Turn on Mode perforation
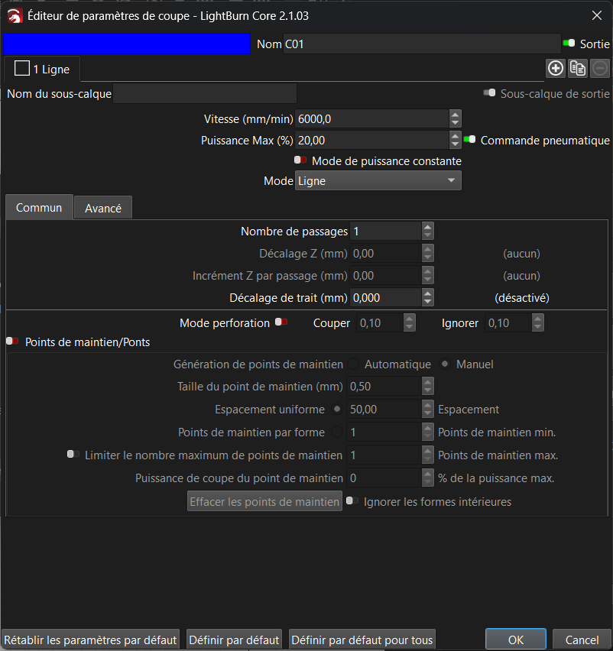The image size is (613, 651). [x=281, y=322]
